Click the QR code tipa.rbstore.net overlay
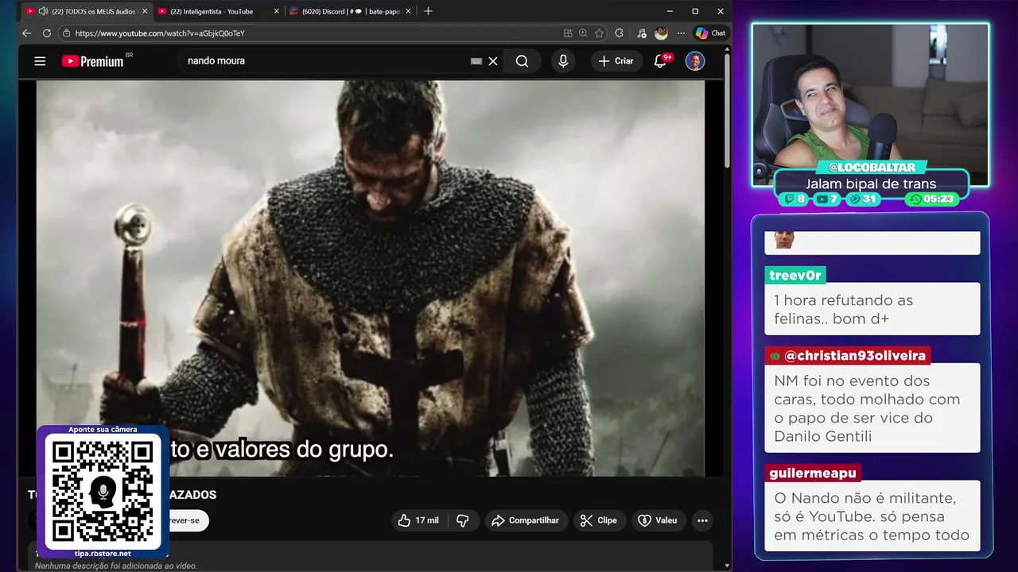The image size is (1018, 572). 103,490
